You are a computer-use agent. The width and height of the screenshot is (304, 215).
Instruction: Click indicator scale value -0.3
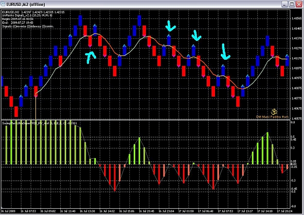point(293,181)
